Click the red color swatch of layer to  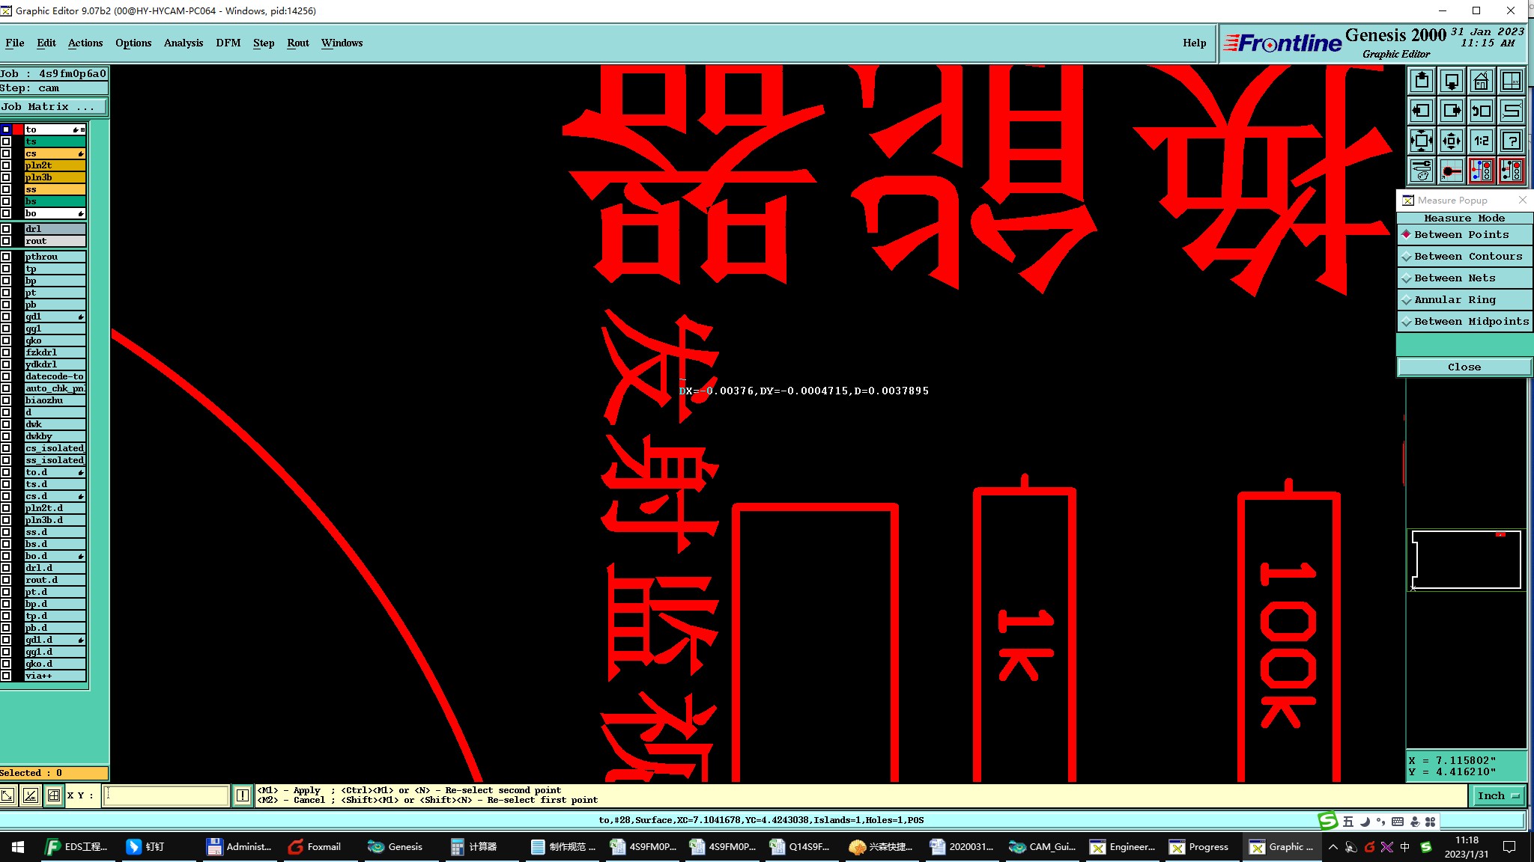pos(18,129)
